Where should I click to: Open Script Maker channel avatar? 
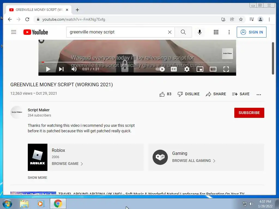tap(17, 112)
